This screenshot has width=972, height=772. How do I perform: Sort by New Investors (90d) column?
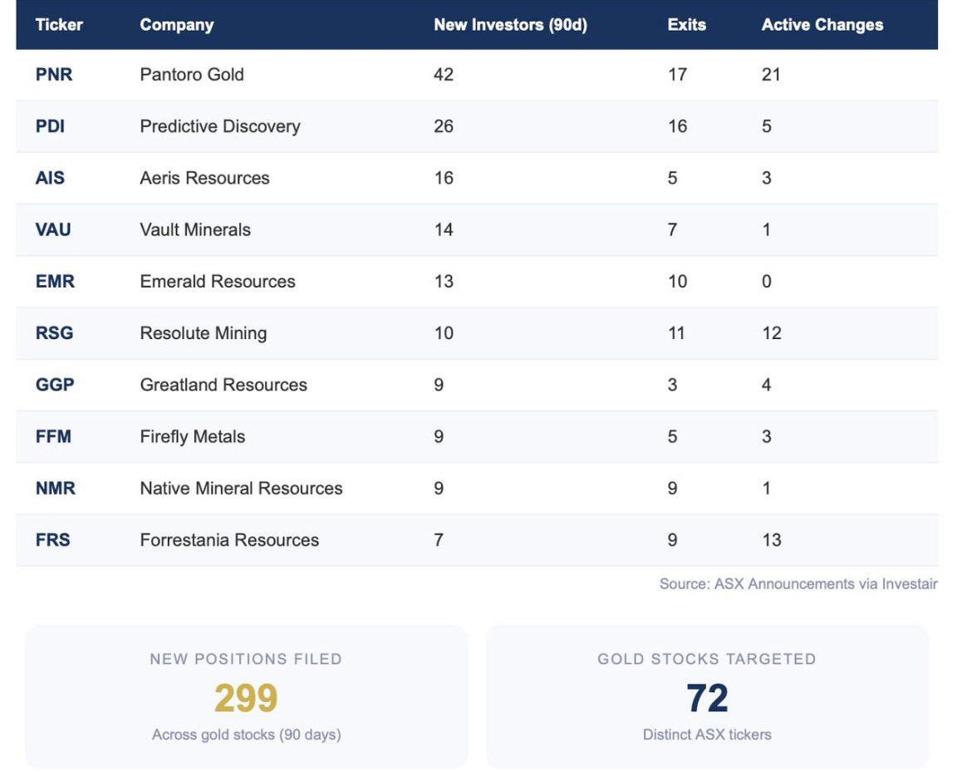coord(509,25)
